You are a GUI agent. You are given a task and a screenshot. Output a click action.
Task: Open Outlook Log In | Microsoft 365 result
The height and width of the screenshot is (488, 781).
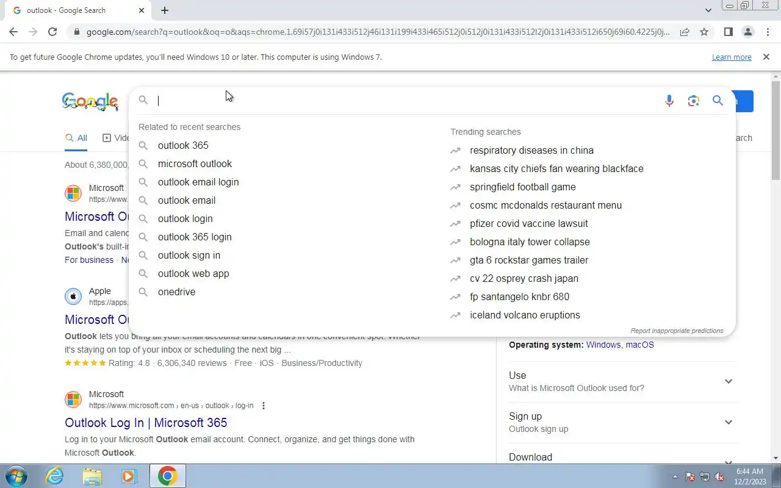pos(146,423)
